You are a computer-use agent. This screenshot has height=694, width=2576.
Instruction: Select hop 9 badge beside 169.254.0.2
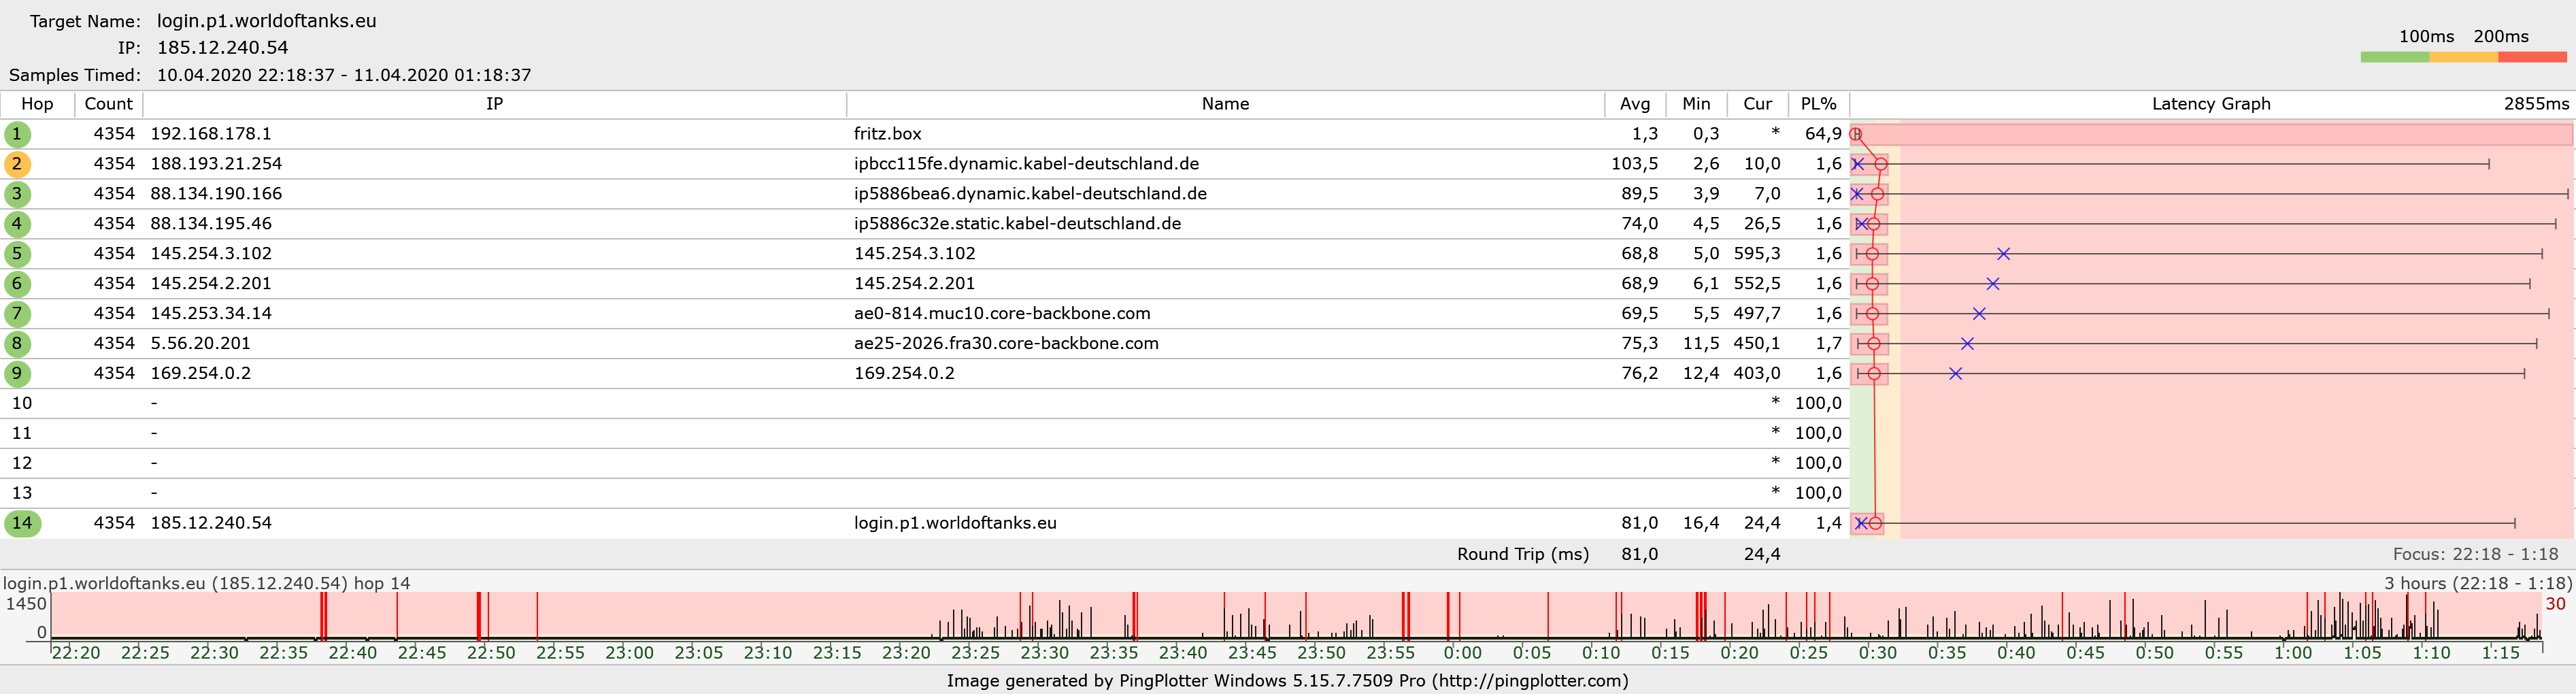pyautogui.click(x=17, y=373)
